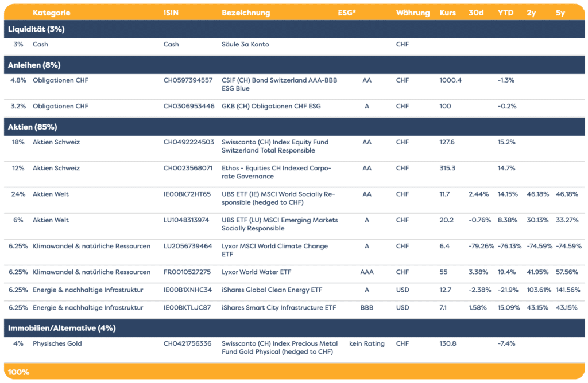
Task: Click iShares Global Clean Energy ETF
Action: click(270, 290)
